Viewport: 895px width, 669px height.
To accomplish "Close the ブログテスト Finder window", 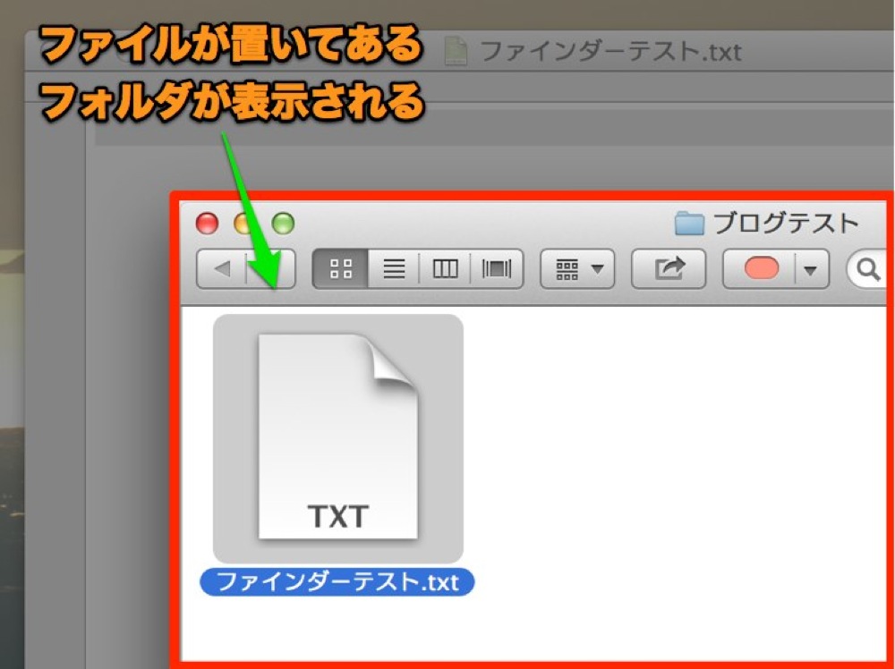I will click(208, 223).
